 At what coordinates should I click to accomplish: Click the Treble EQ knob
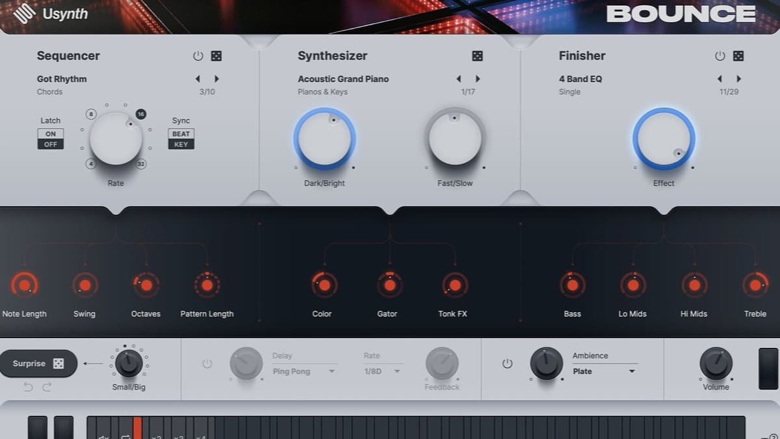(x=755, y=285)
